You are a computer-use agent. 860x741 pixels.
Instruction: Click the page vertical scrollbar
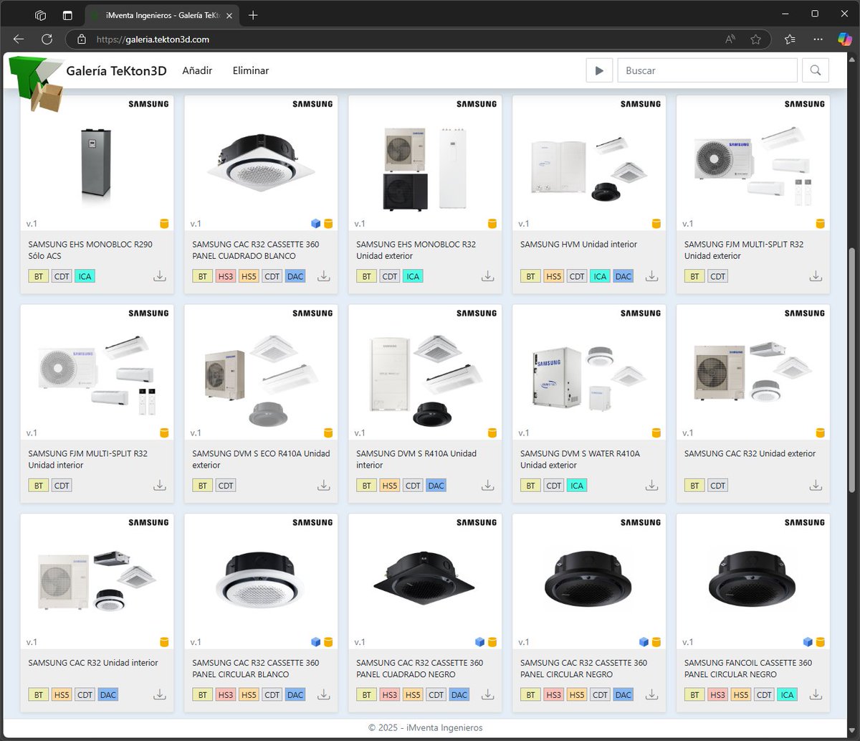[x=852, y=369]
